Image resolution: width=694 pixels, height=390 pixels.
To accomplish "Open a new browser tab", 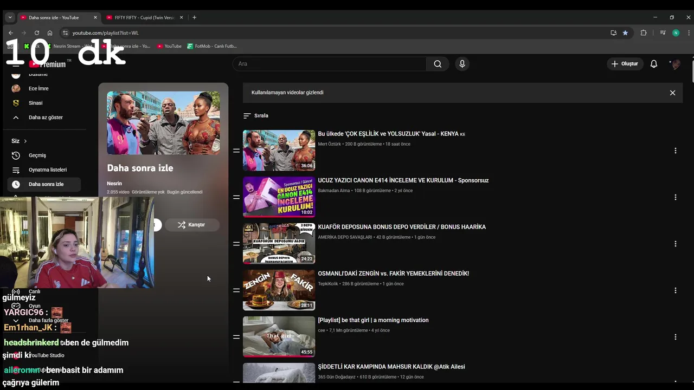I will point(194,17).
